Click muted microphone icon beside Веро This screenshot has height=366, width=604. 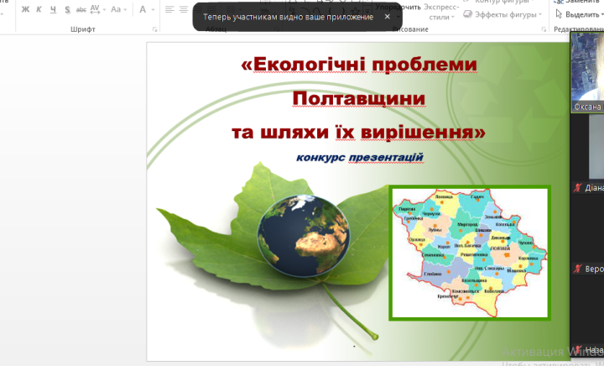click(577, 269)
